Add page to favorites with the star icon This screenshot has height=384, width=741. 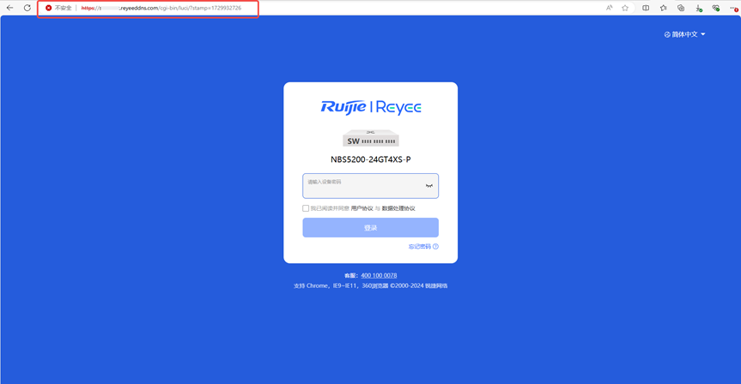[625, 8]
